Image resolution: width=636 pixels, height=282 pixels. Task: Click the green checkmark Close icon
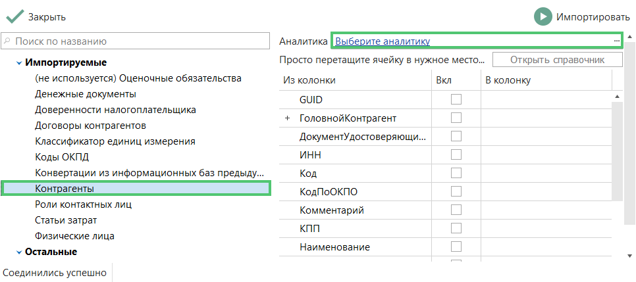click(15, 16)
